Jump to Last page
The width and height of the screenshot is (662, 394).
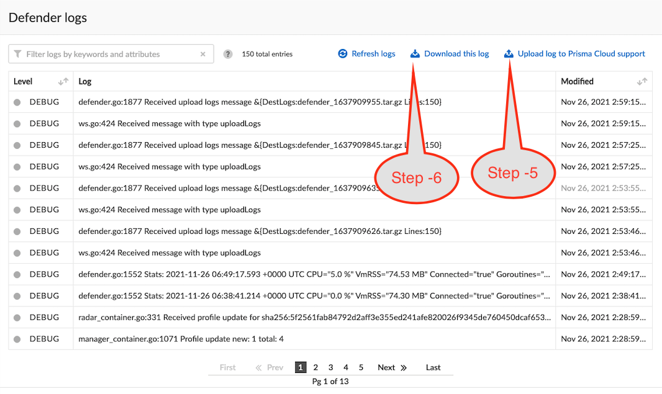[433, 367]
